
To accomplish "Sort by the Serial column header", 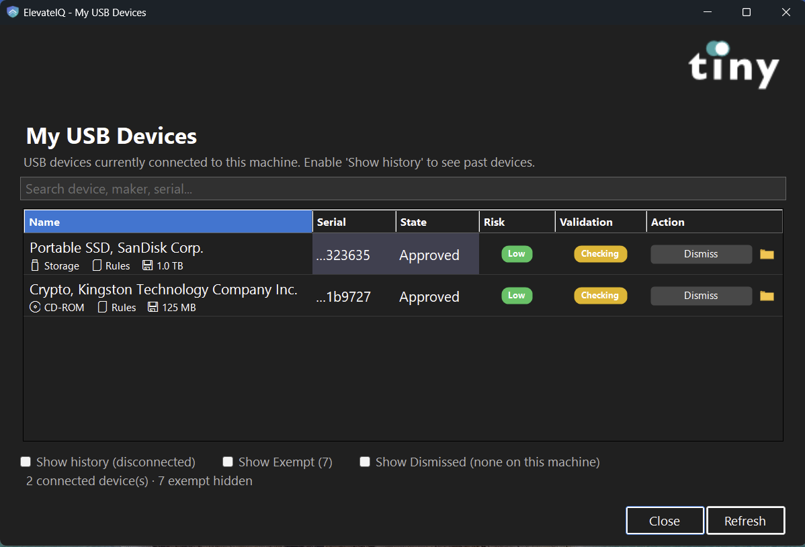I will 354,222.
